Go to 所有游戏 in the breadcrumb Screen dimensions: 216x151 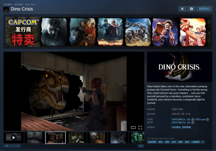[7, 5]
